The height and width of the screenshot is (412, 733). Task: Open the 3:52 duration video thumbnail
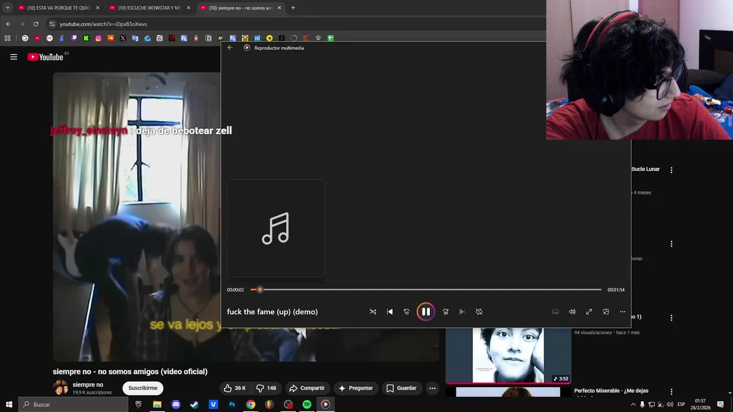(x=508, y=355)
